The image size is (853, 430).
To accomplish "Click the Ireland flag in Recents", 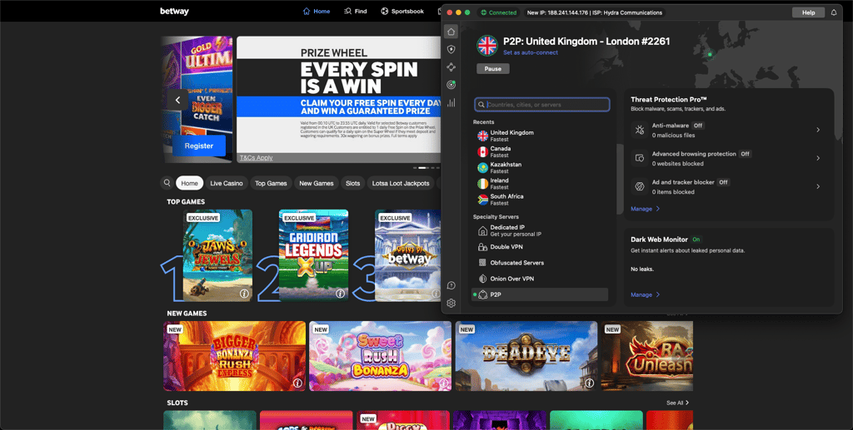I will (482, 184).
